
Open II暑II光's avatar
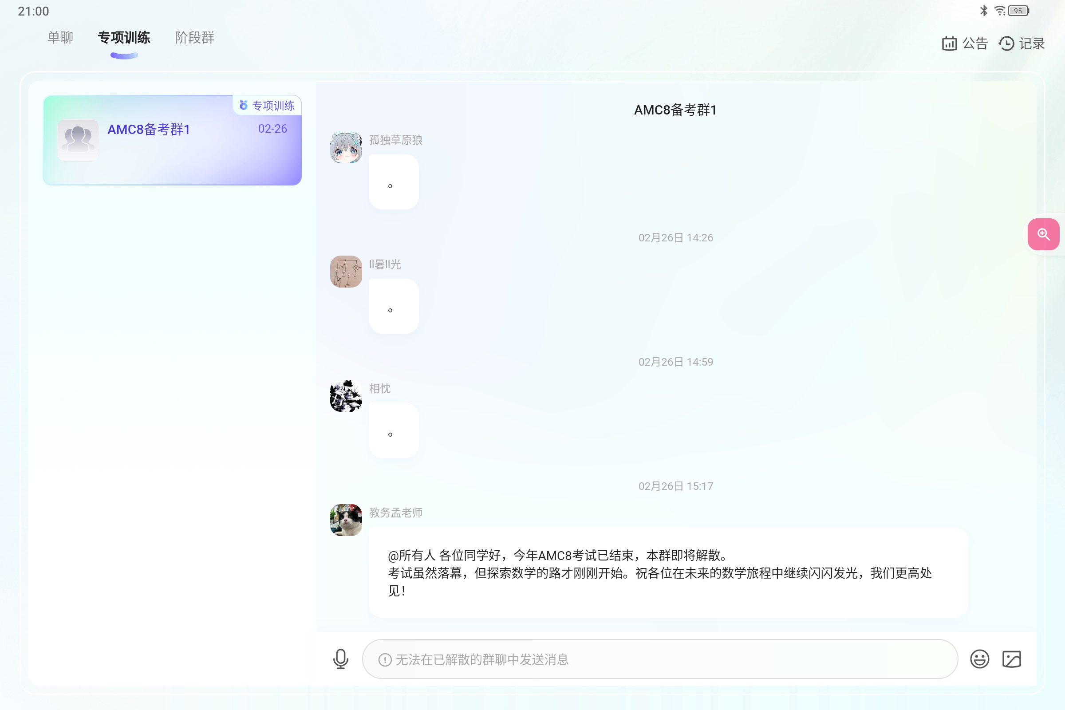pos(346,272)
